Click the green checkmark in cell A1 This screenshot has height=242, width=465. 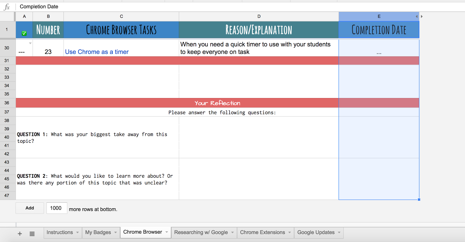[24, 33]
